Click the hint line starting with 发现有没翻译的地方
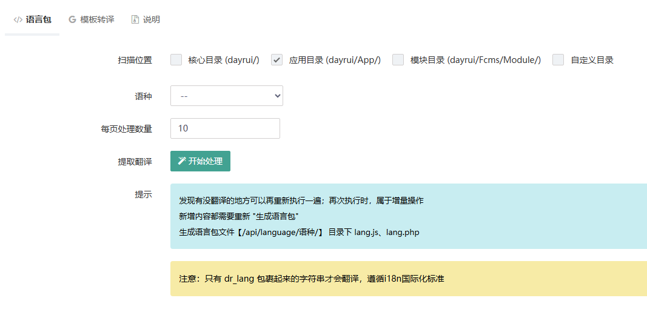The height and width of the screenshot is (318, 647). pyautogui.click(x=301, y=200)
